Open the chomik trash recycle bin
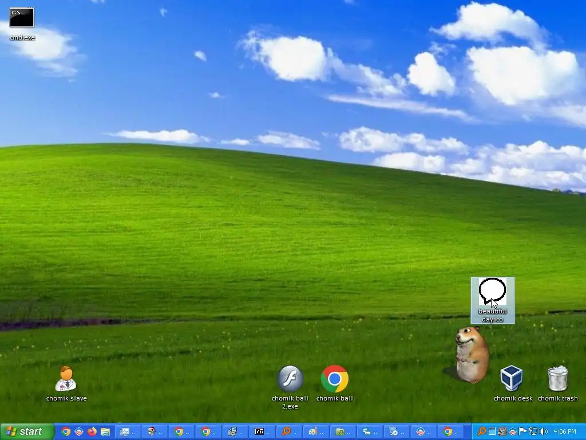The height and width of the screenshot is (440, 586). [x=557, y=383]
